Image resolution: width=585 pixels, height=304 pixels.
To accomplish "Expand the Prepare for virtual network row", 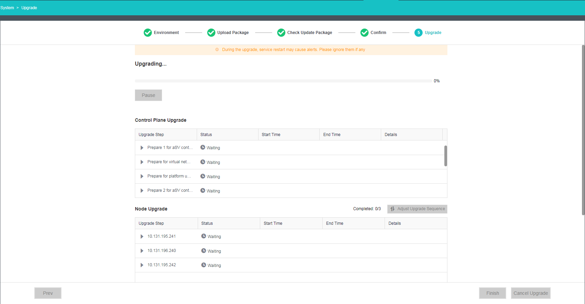I will (x=142, y=162).
